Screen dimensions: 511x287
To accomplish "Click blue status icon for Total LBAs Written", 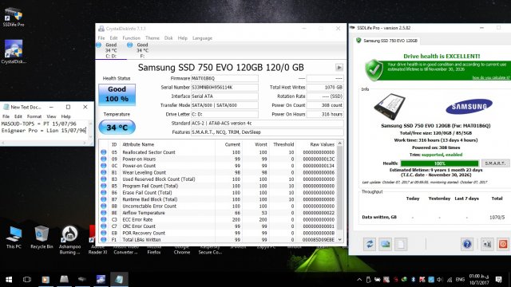I will (x=104, y=239).
